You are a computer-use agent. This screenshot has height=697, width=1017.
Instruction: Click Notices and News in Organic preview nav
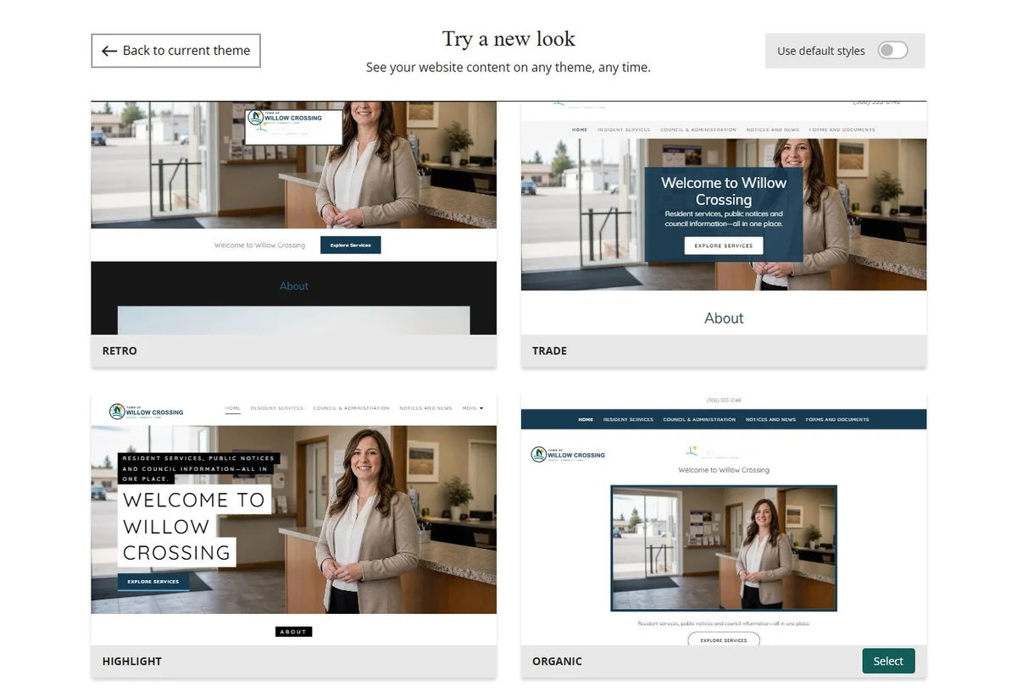[x=770, y=419]
